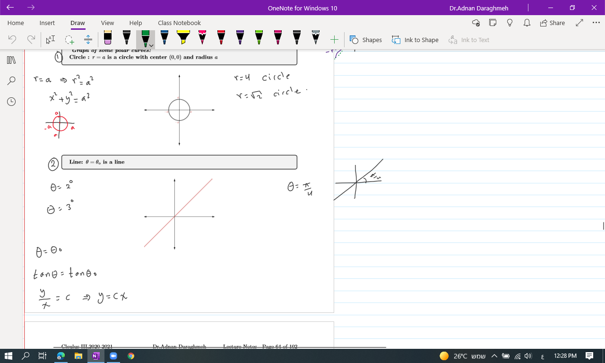Select the dark blue pen
The width and height of the screenshot is (605, 363).
coord(164,38)
